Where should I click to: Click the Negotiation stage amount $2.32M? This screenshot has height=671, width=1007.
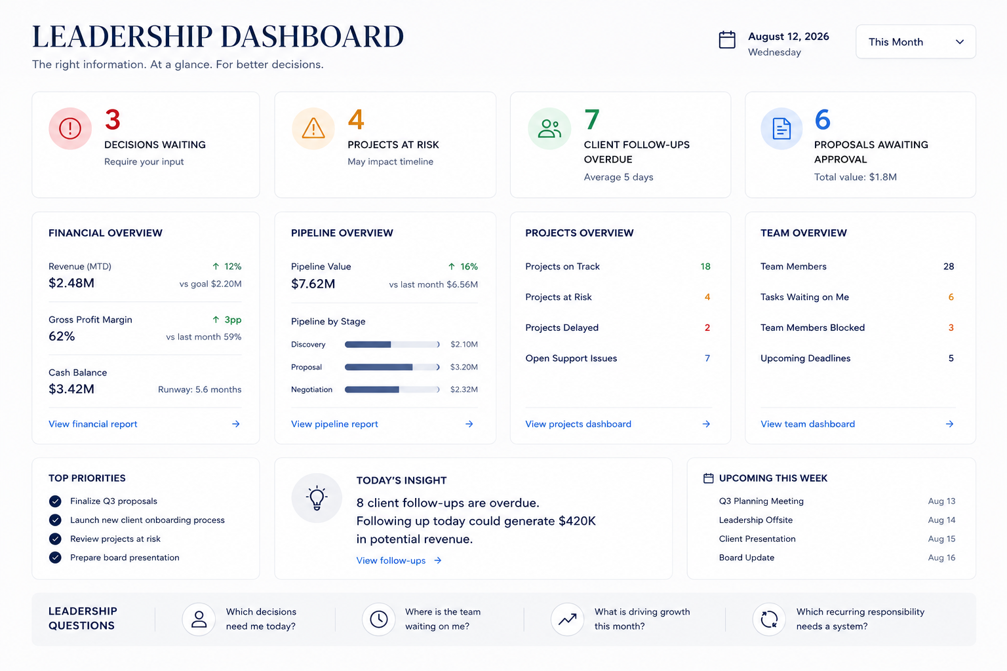[464, 389]
